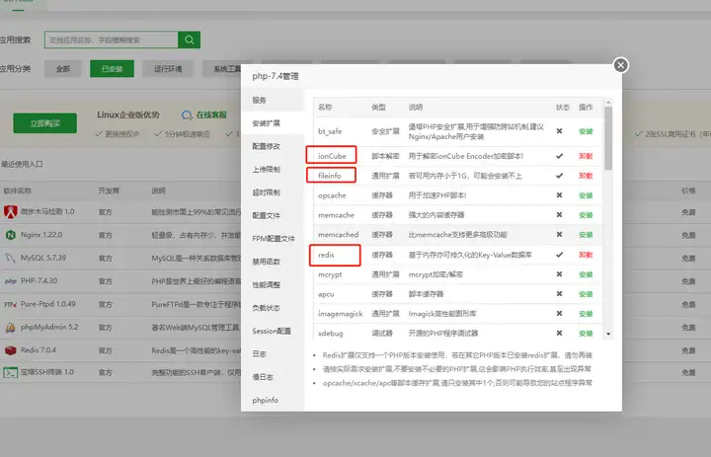Open the 配置修改 tab

[273, 146]
